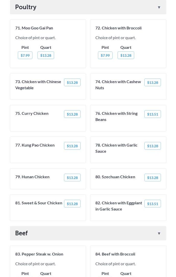Add Chicken with Cashew Nuts price button
The height and width of the screenshot is (277, 176).
(153, 82)
